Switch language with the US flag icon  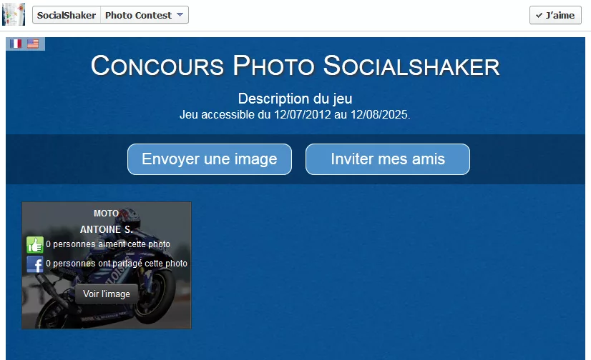coord(33,44)
